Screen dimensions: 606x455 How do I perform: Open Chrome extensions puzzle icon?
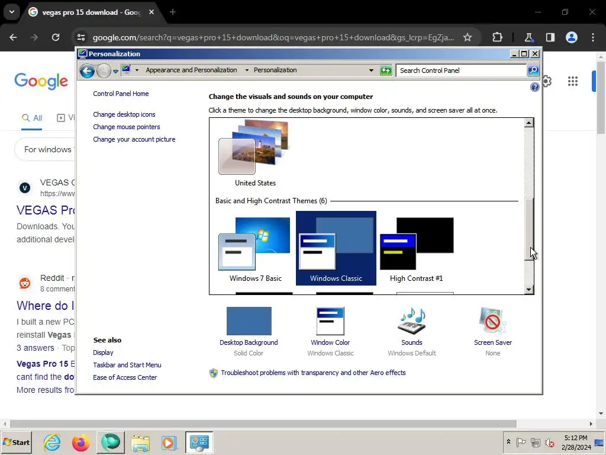(497, 37)
